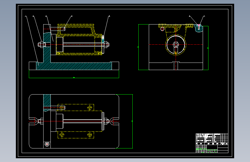The width and height of the screenshot is (250, 162).
Task: Select the left U-slot in the top view base
Action: pos(34,121)
